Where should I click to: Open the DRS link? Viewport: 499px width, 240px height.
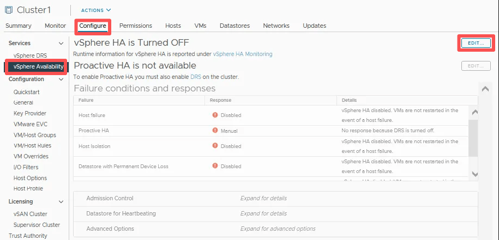196,77
